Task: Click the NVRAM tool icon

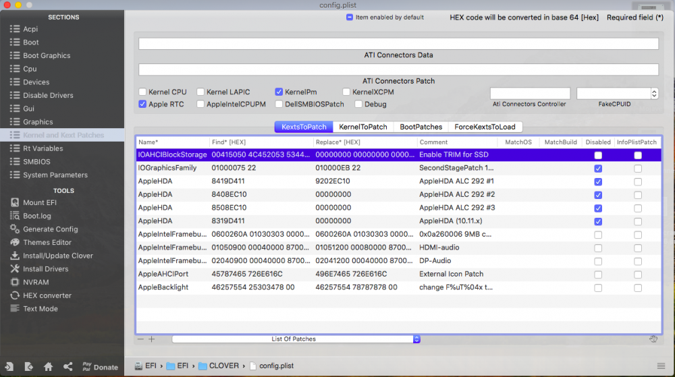Action: [15, 282]
